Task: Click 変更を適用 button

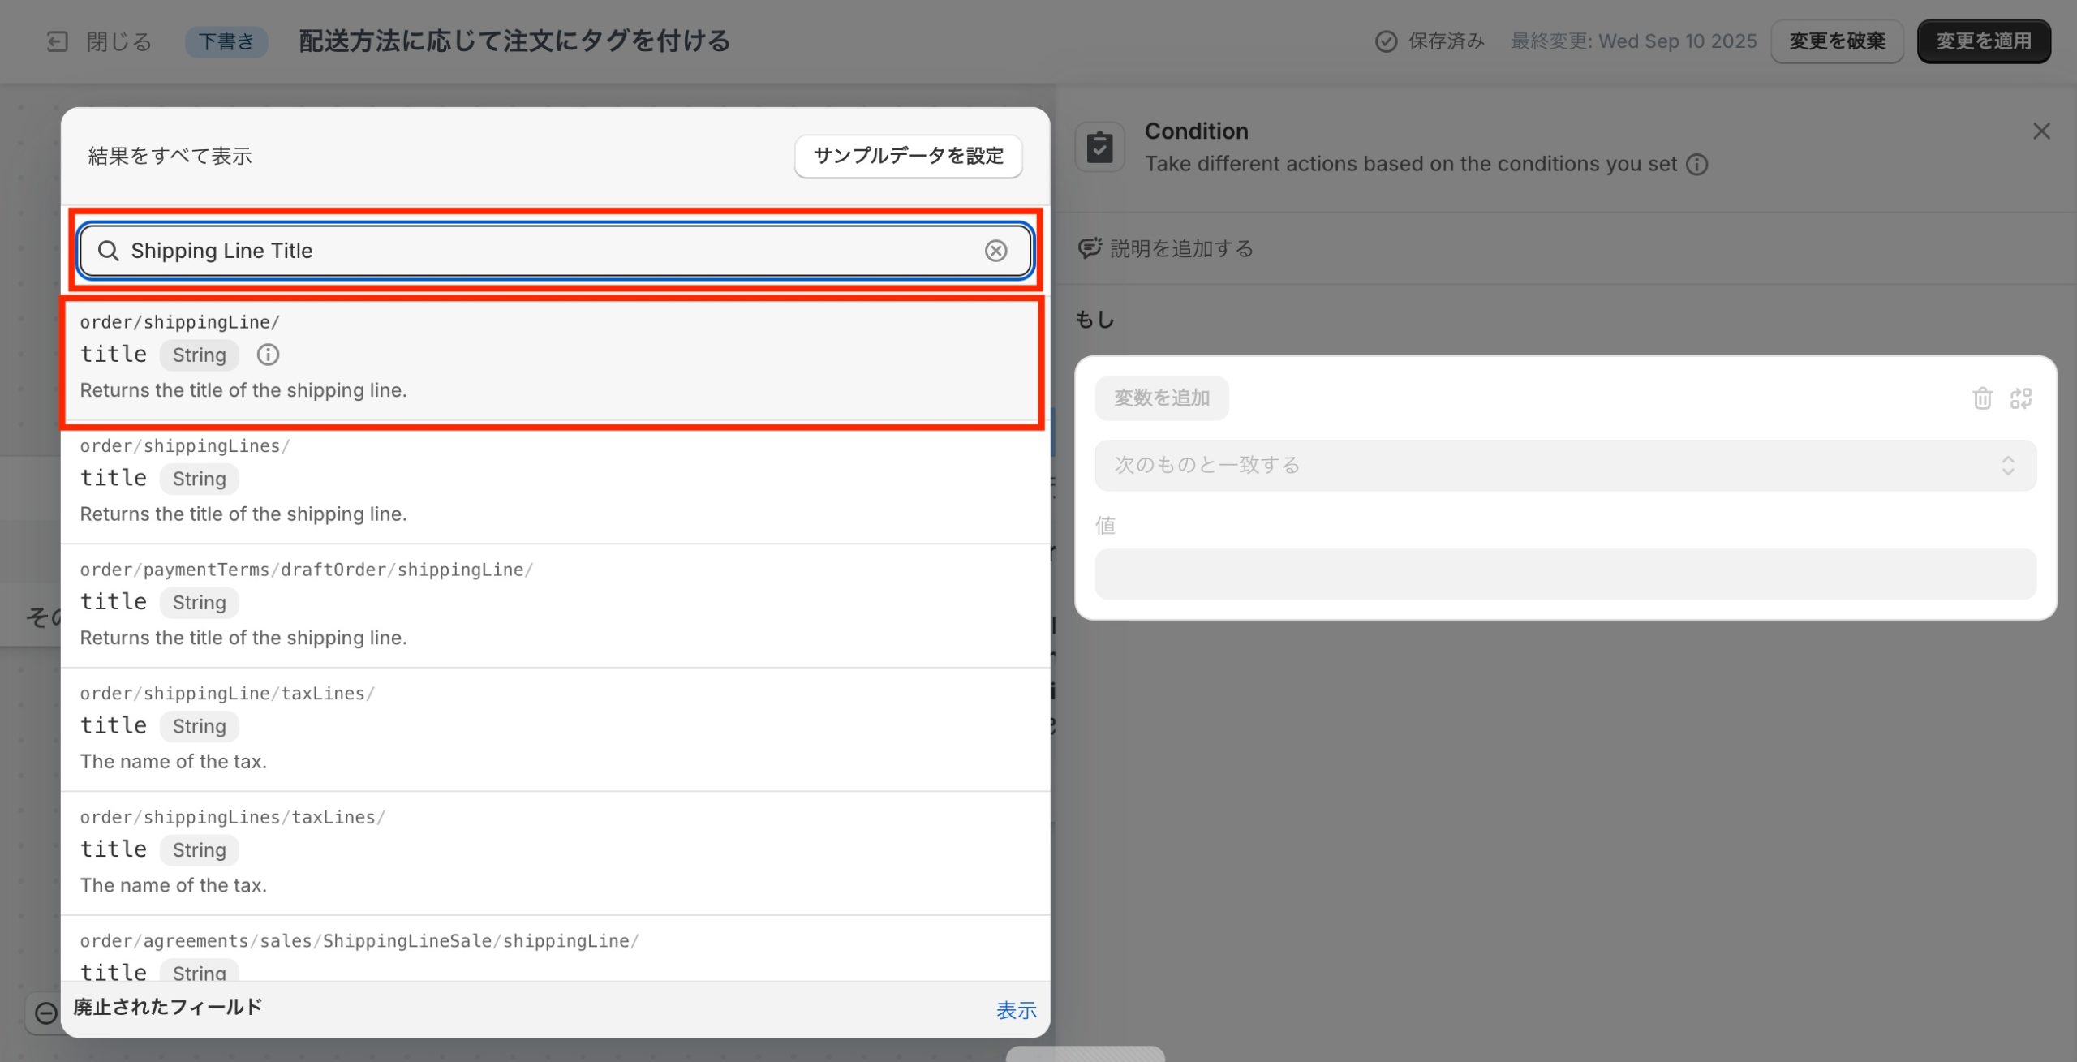Action: click(x=1983, y=41)
